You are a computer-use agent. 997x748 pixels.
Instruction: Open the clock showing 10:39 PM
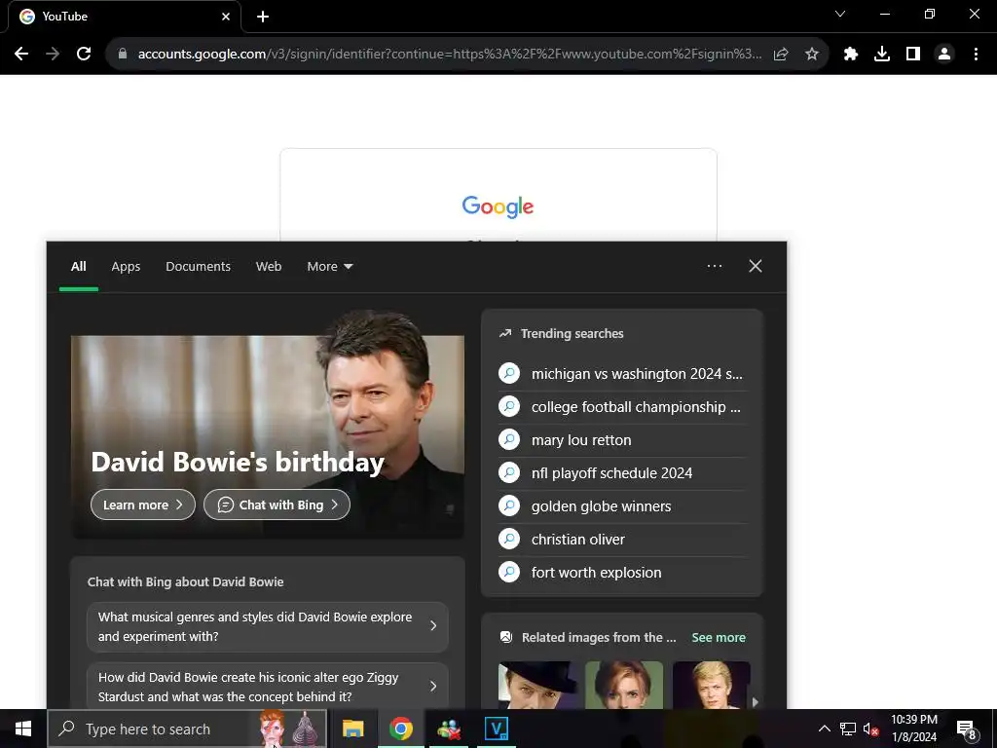point(913,729)
